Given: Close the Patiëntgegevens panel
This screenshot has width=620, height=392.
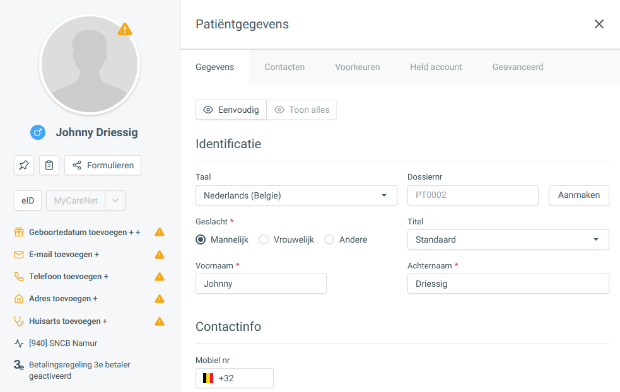Looking at the screenshot, I should pyautogui.click(x=599, y=24).
